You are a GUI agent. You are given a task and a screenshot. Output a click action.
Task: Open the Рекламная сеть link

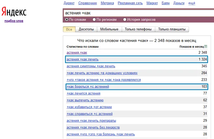(x=130, y=3)
